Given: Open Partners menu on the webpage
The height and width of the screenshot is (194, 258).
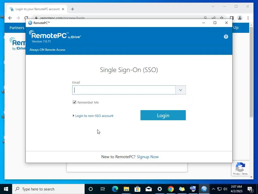Looking at the screenshot, I should [x=17, y=28].
